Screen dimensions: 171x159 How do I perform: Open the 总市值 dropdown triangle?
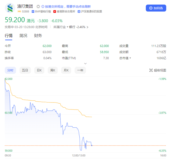[130, 58]
